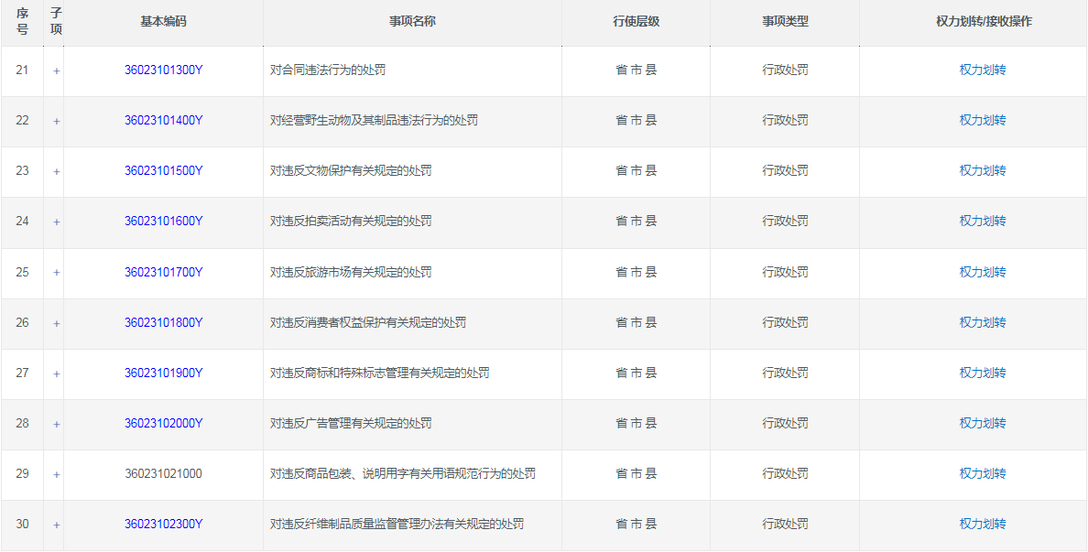Click 权力划转 for row 28 advertising penalty
Image resolution: width=1088 pixels, height=552 pixels.
(x=982, y=423)
